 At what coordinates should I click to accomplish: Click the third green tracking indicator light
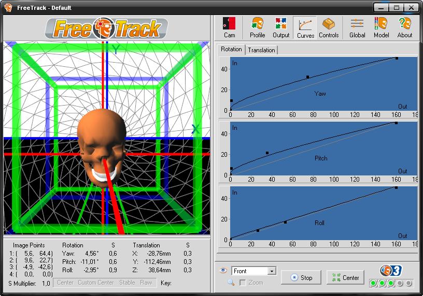click(x=391, y=283)
